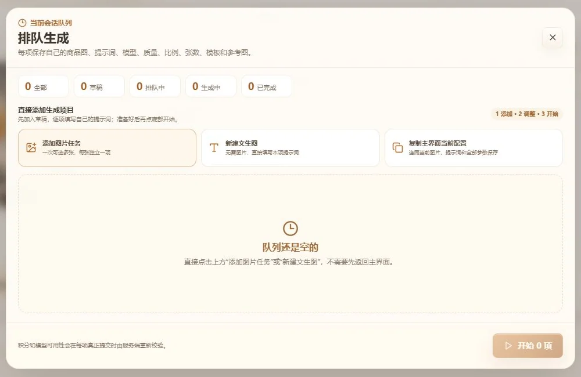Click the copy icon on 复制主界面当前配置
Screen dimensions: 581x377
pyautogui.click(x=397, y=148)
